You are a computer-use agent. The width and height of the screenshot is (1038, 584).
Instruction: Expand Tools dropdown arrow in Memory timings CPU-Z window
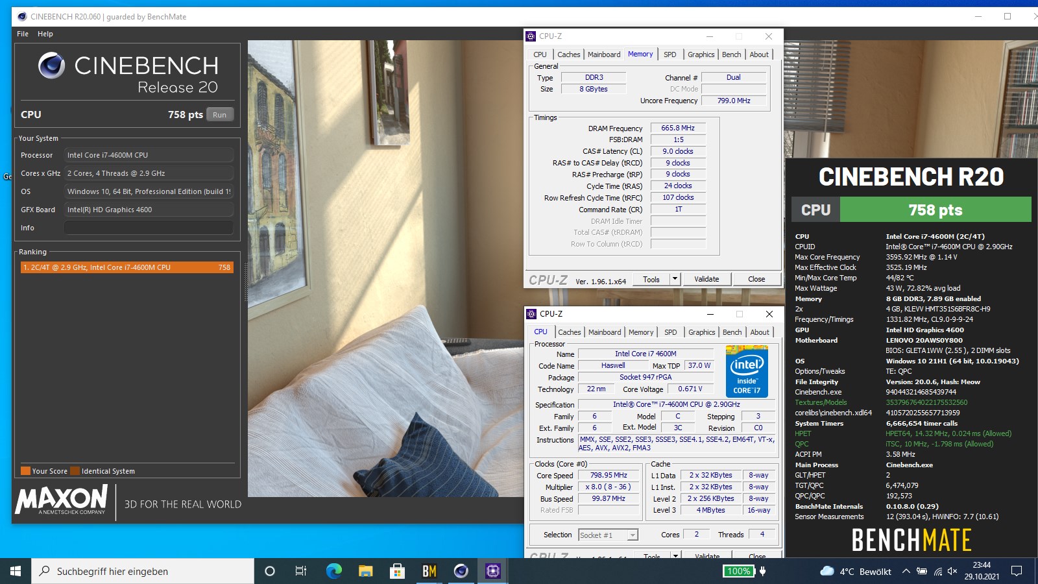pos(675,279)
